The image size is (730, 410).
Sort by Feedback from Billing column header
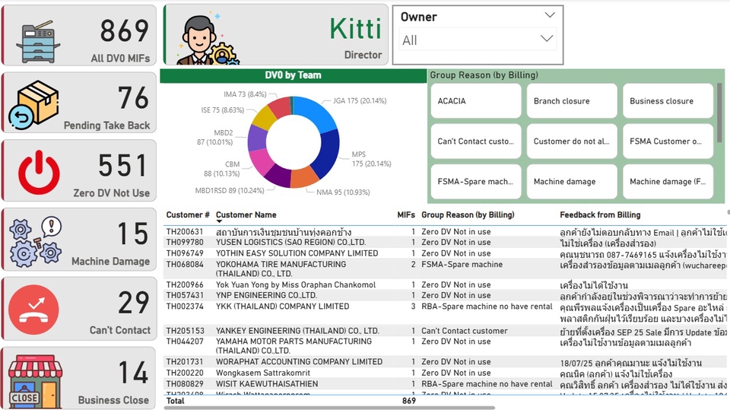(600, 215)
